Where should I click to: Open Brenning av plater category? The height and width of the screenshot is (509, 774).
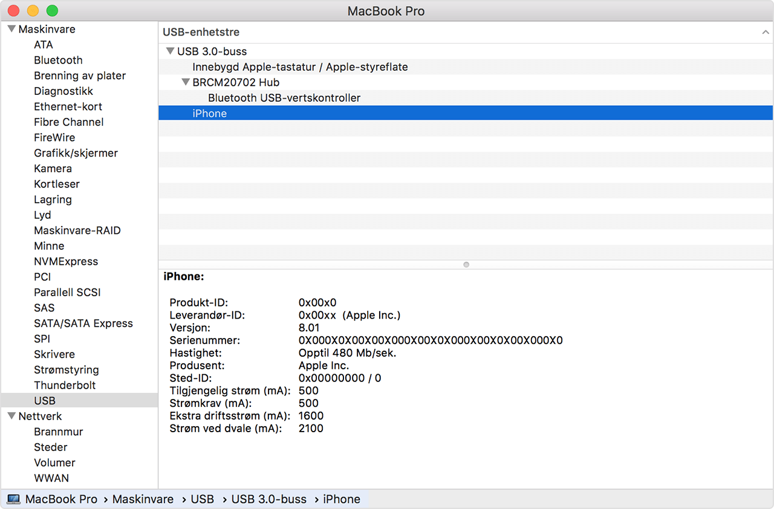(80, 76)
